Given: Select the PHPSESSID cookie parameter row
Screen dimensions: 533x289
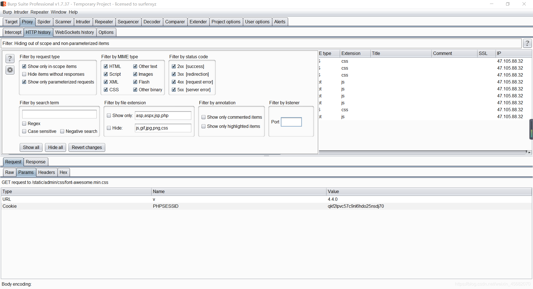Looking at the screenshot, I should coord(266,206).
